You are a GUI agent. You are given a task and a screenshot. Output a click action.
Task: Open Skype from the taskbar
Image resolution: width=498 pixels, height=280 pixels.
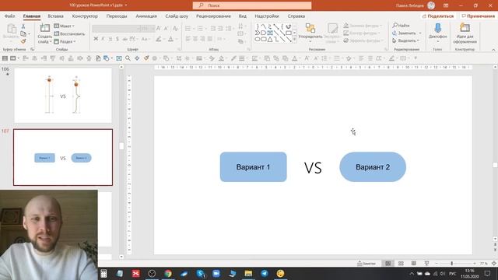point(200,273)
